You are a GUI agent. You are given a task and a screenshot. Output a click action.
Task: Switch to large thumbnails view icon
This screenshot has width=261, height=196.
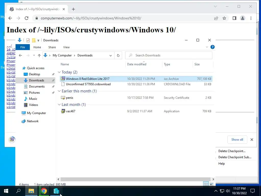click(211, 184)
